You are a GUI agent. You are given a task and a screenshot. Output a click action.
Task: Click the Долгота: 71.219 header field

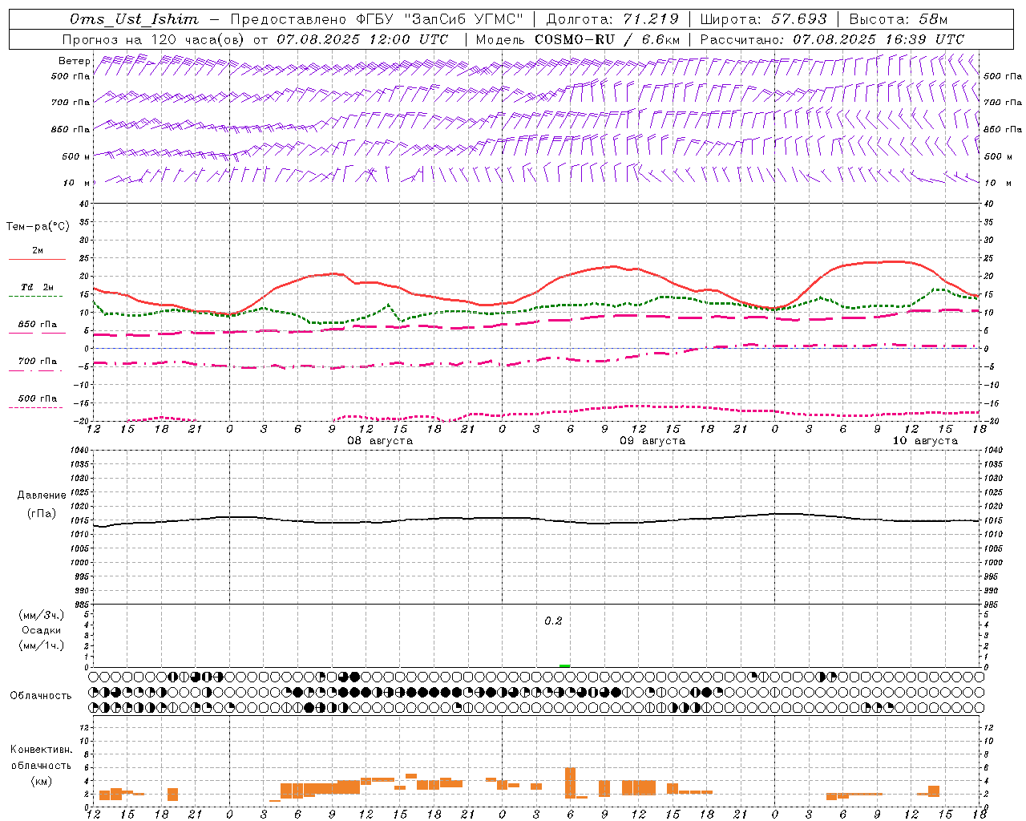(612, 18)
